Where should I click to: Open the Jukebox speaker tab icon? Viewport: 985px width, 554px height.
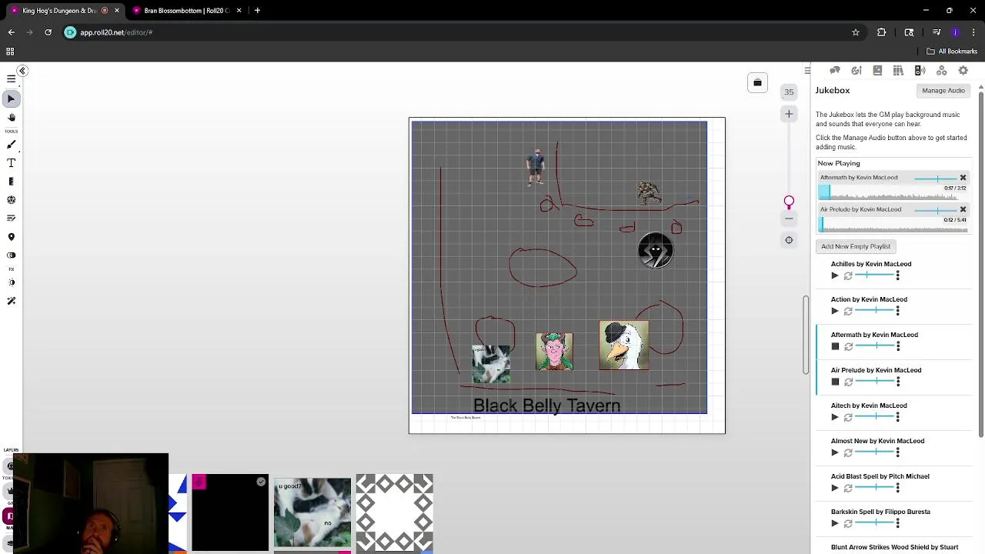920,71
